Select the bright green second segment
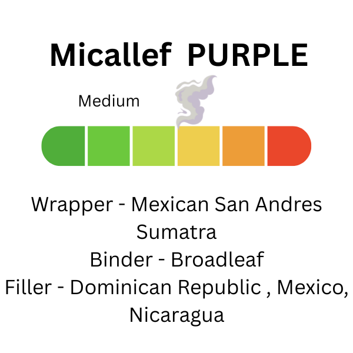Screen dimensions: 353x353 [x=109, y=146]
